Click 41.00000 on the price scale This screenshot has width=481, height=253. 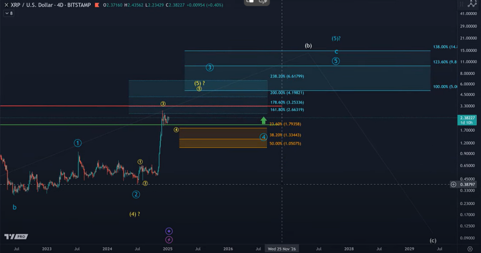click(468, 14)
